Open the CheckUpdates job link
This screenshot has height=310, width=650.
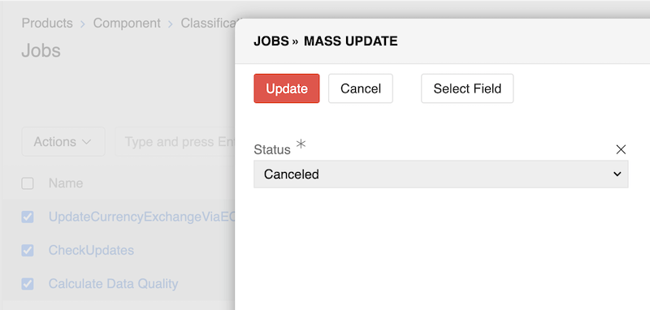click(91, 250)
